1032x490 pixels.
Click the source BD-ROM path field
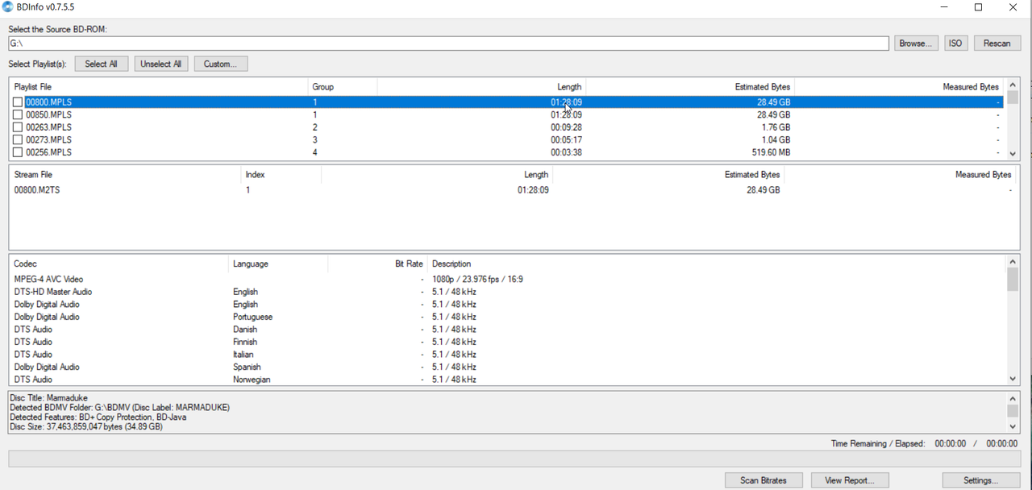click(x=448, y=44)
